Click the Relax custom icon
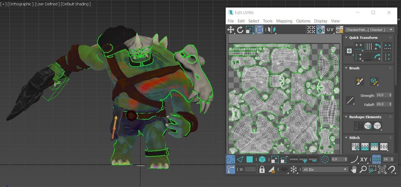 [x=377, y=126]
